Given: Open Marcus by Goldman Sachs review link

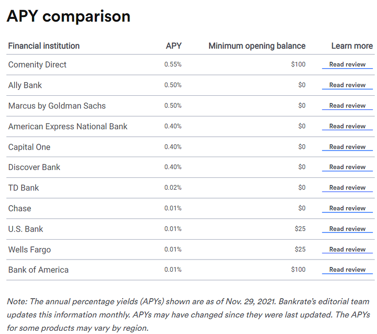Looking at the screenshot, I should [347, 106].
